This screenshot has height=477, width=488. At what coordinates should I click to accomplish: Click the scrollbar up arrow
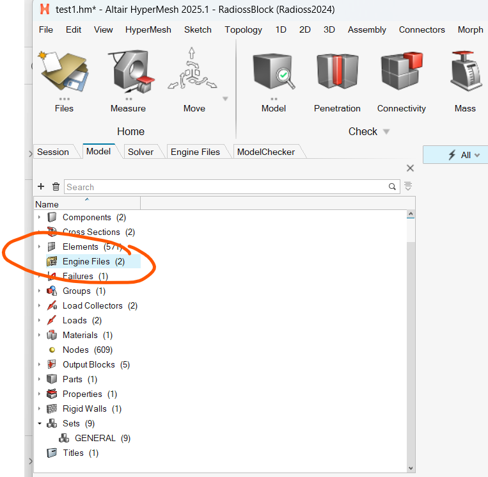[411, 214]
